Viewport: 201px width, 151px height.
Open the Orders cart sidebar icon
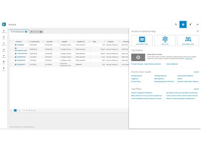[x=4, y=43]
